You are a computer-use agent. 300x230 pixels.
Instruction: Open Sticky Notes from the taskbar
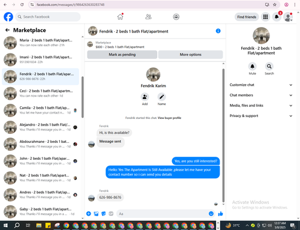pos(48,226)
